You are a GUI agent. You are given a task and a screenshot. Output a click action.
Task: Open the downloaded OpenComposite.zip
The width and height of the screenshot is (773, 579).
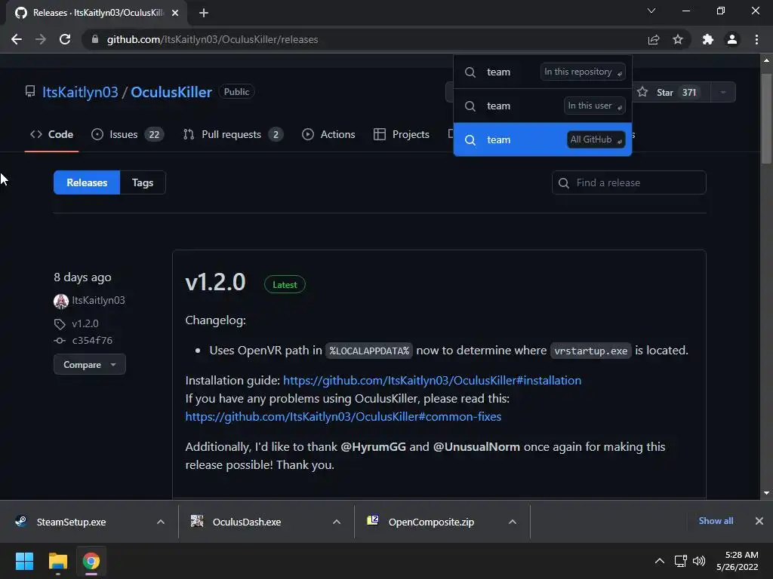431,522
